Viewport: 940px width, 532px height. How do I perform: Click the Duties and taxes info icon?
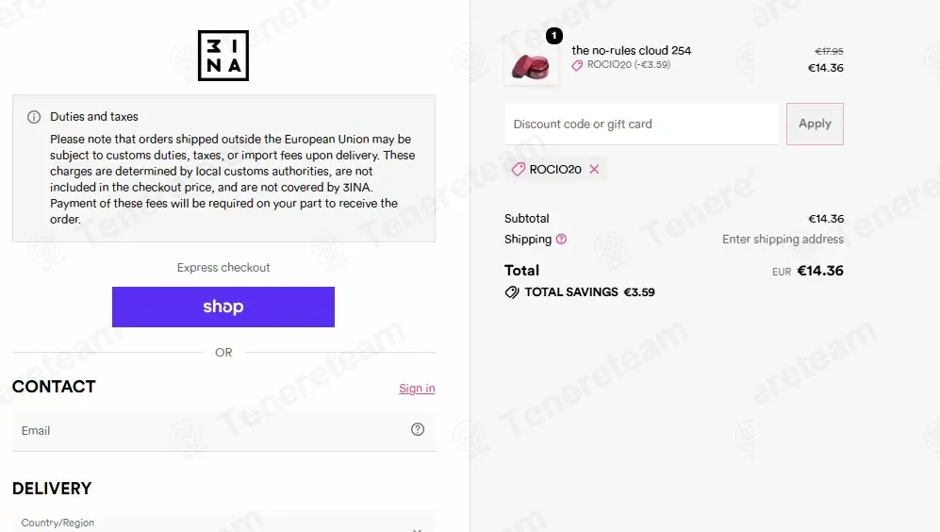(x=34, y=117)
